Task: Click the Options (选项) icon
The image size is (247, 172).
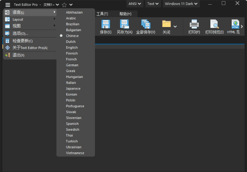Action: tap(7, 34)
